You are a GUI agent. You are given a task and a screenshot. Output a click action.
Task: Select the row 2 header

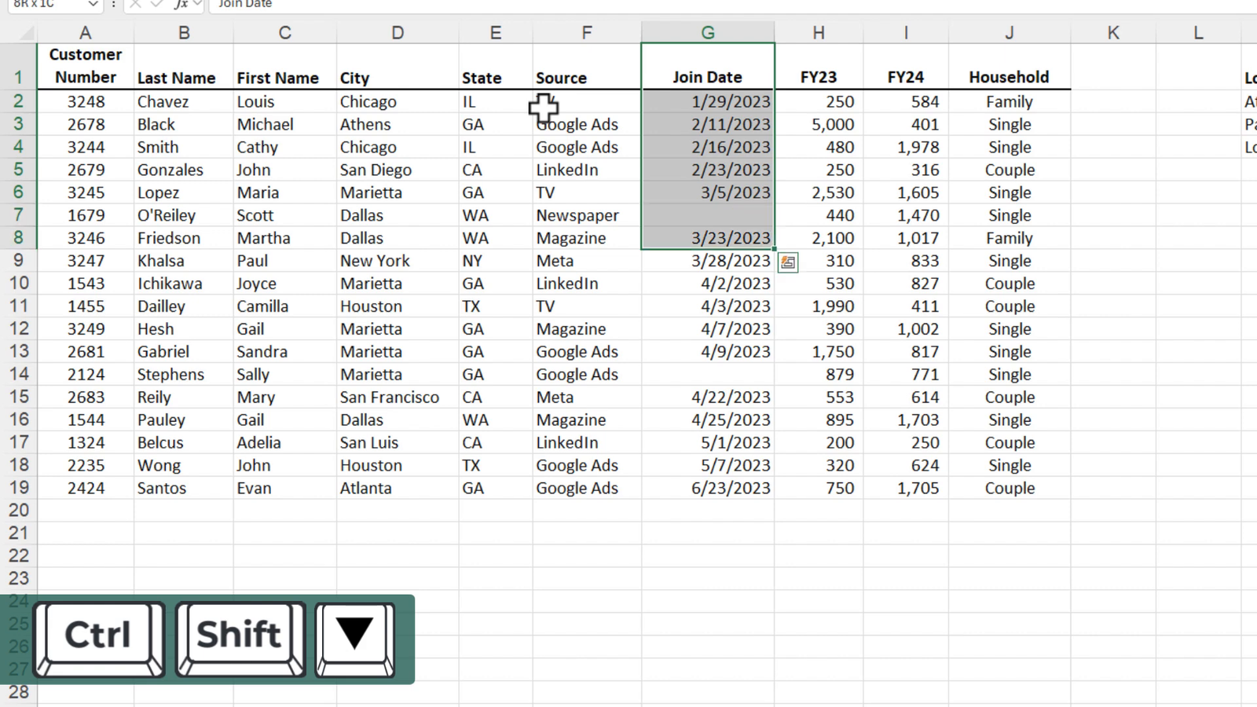point(19,101)
